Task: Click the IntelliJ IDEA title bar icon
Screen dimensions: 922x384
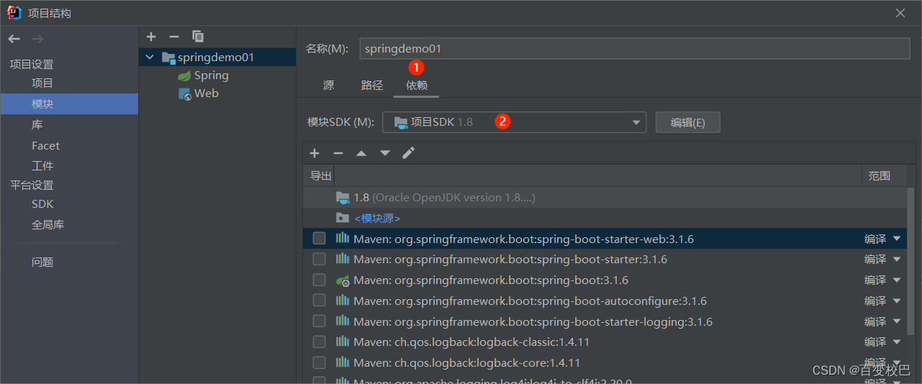Action: [14, 13]
